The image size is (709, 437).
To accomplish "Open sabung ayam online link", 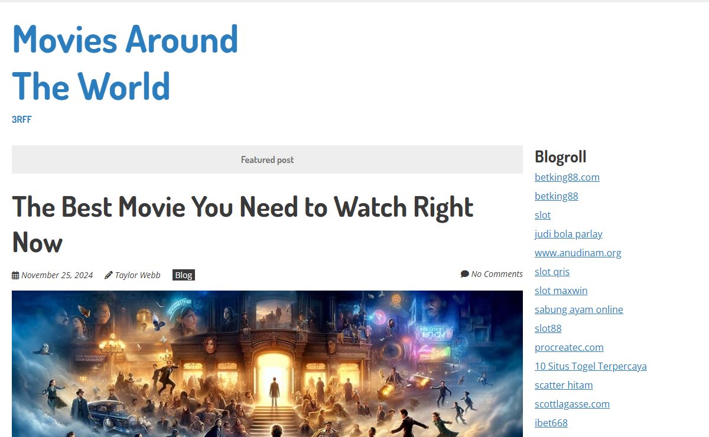I will 578,309.
